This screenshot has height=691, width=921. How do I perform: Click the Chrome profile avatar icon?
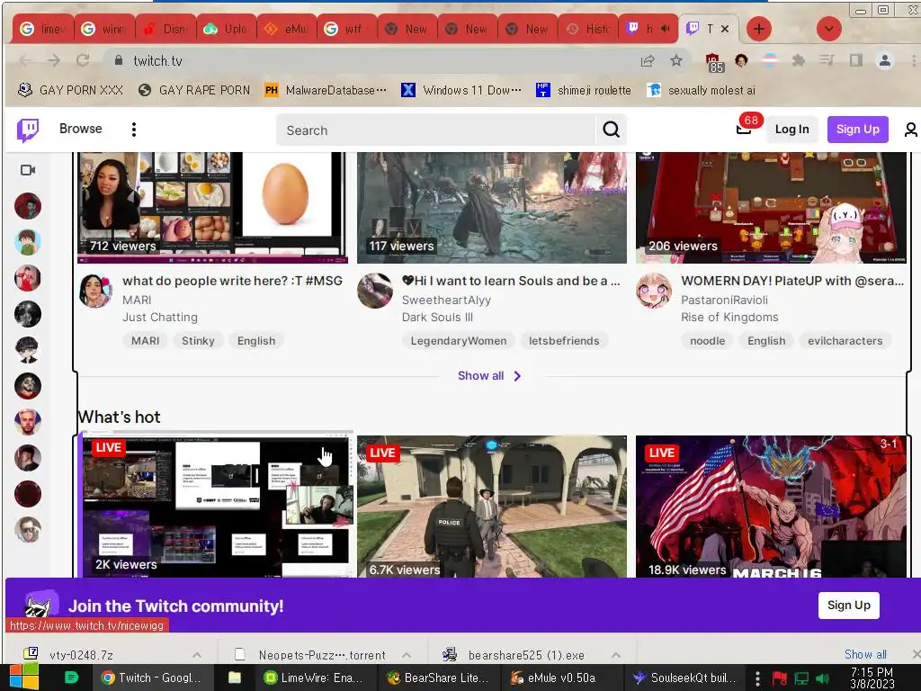[885, 60]
